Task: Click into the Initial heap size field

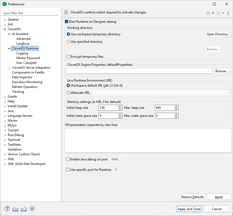Action: pyautogui.click(x=109, y=108)
